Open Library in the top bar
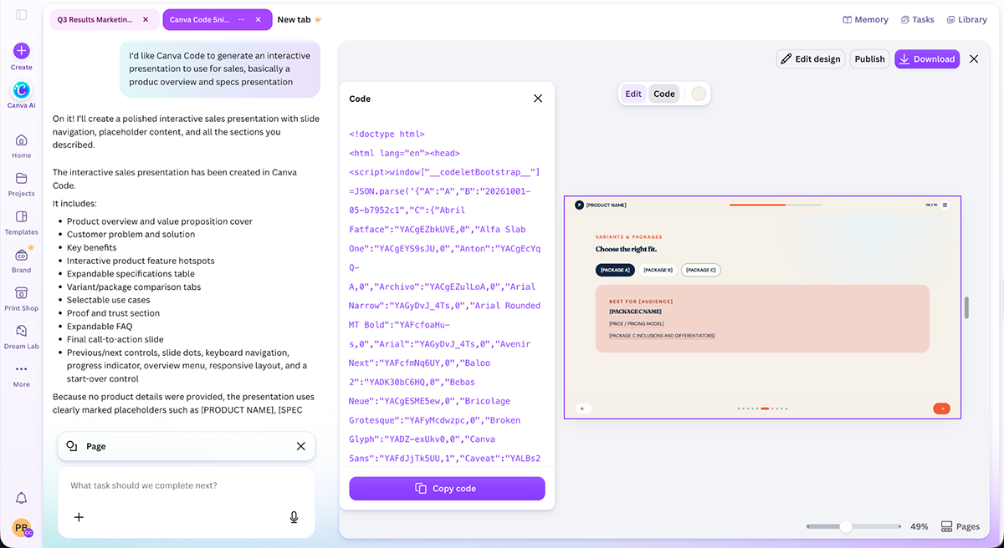The height and width of the screenshot is (548, 1004). [966, 20]
